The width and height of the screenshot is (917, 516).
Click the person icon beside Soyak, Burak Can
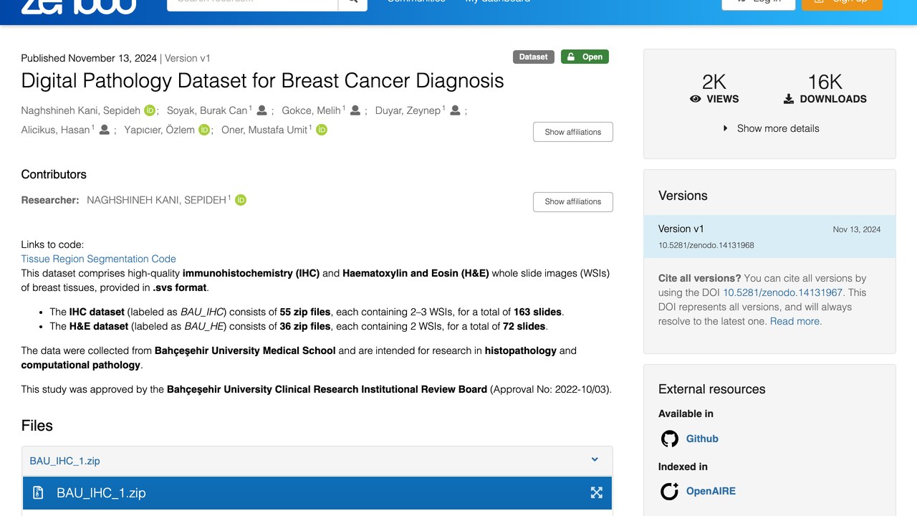(262, 110)
